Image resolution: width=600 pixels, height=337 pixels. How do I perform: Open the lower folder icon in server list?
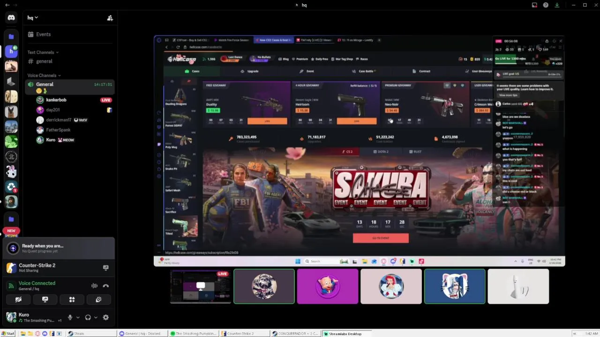coord(11,219)
